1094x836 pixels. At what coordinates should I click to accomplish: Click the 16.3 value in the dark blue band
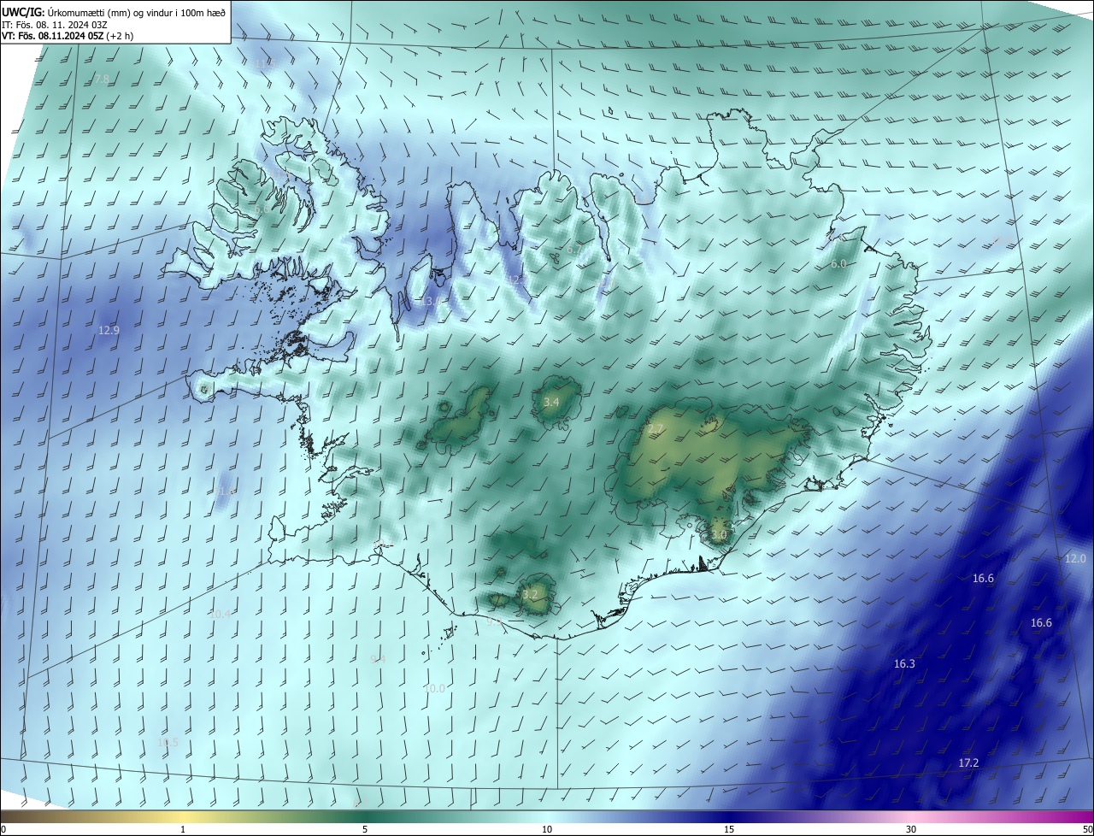pyautogui.click(x=904, y=664)
